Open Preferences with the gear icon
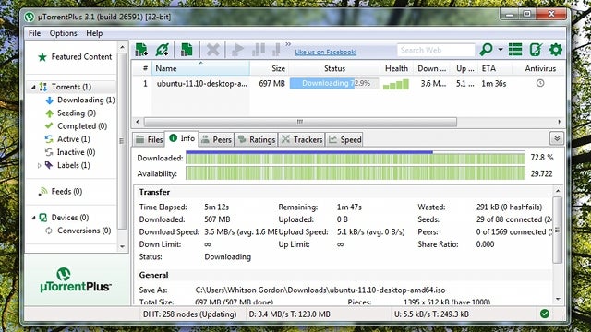Image resolution: width=591 pixels, height=332 pixels. coord(556,50)
